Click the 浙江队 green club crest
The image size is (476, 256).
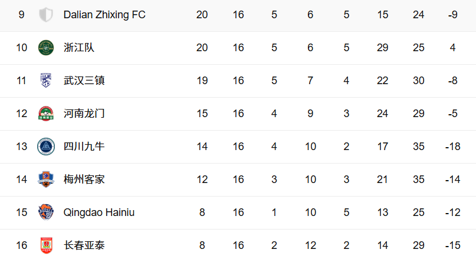tap(46, 48)
